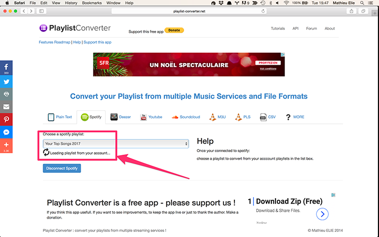Click the Wi-Fi status icon
The width and height of the screenshot is (379, 237).
click(286, 3)
